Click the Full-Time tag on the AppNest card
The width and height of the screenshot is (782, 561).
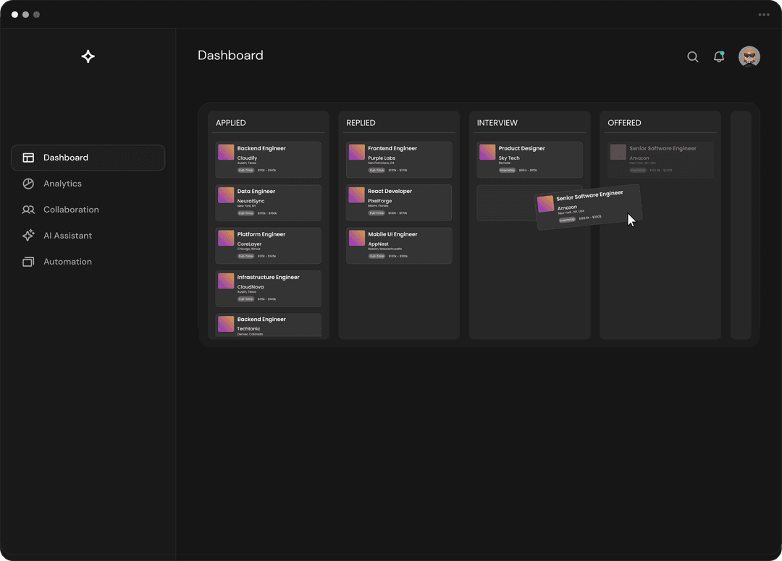pos(376,257)
